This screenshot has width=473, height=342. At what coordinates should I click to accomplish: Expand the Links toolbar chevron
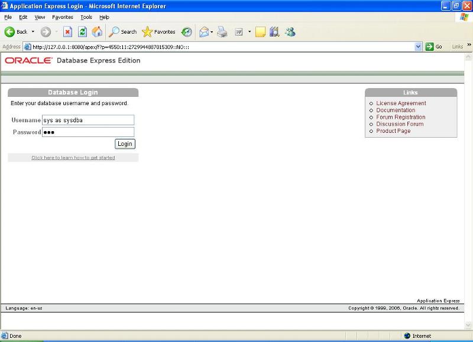click(x=469, y=45)
